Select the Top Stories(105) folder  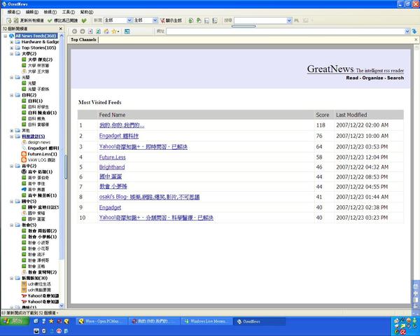click(38, 48)
